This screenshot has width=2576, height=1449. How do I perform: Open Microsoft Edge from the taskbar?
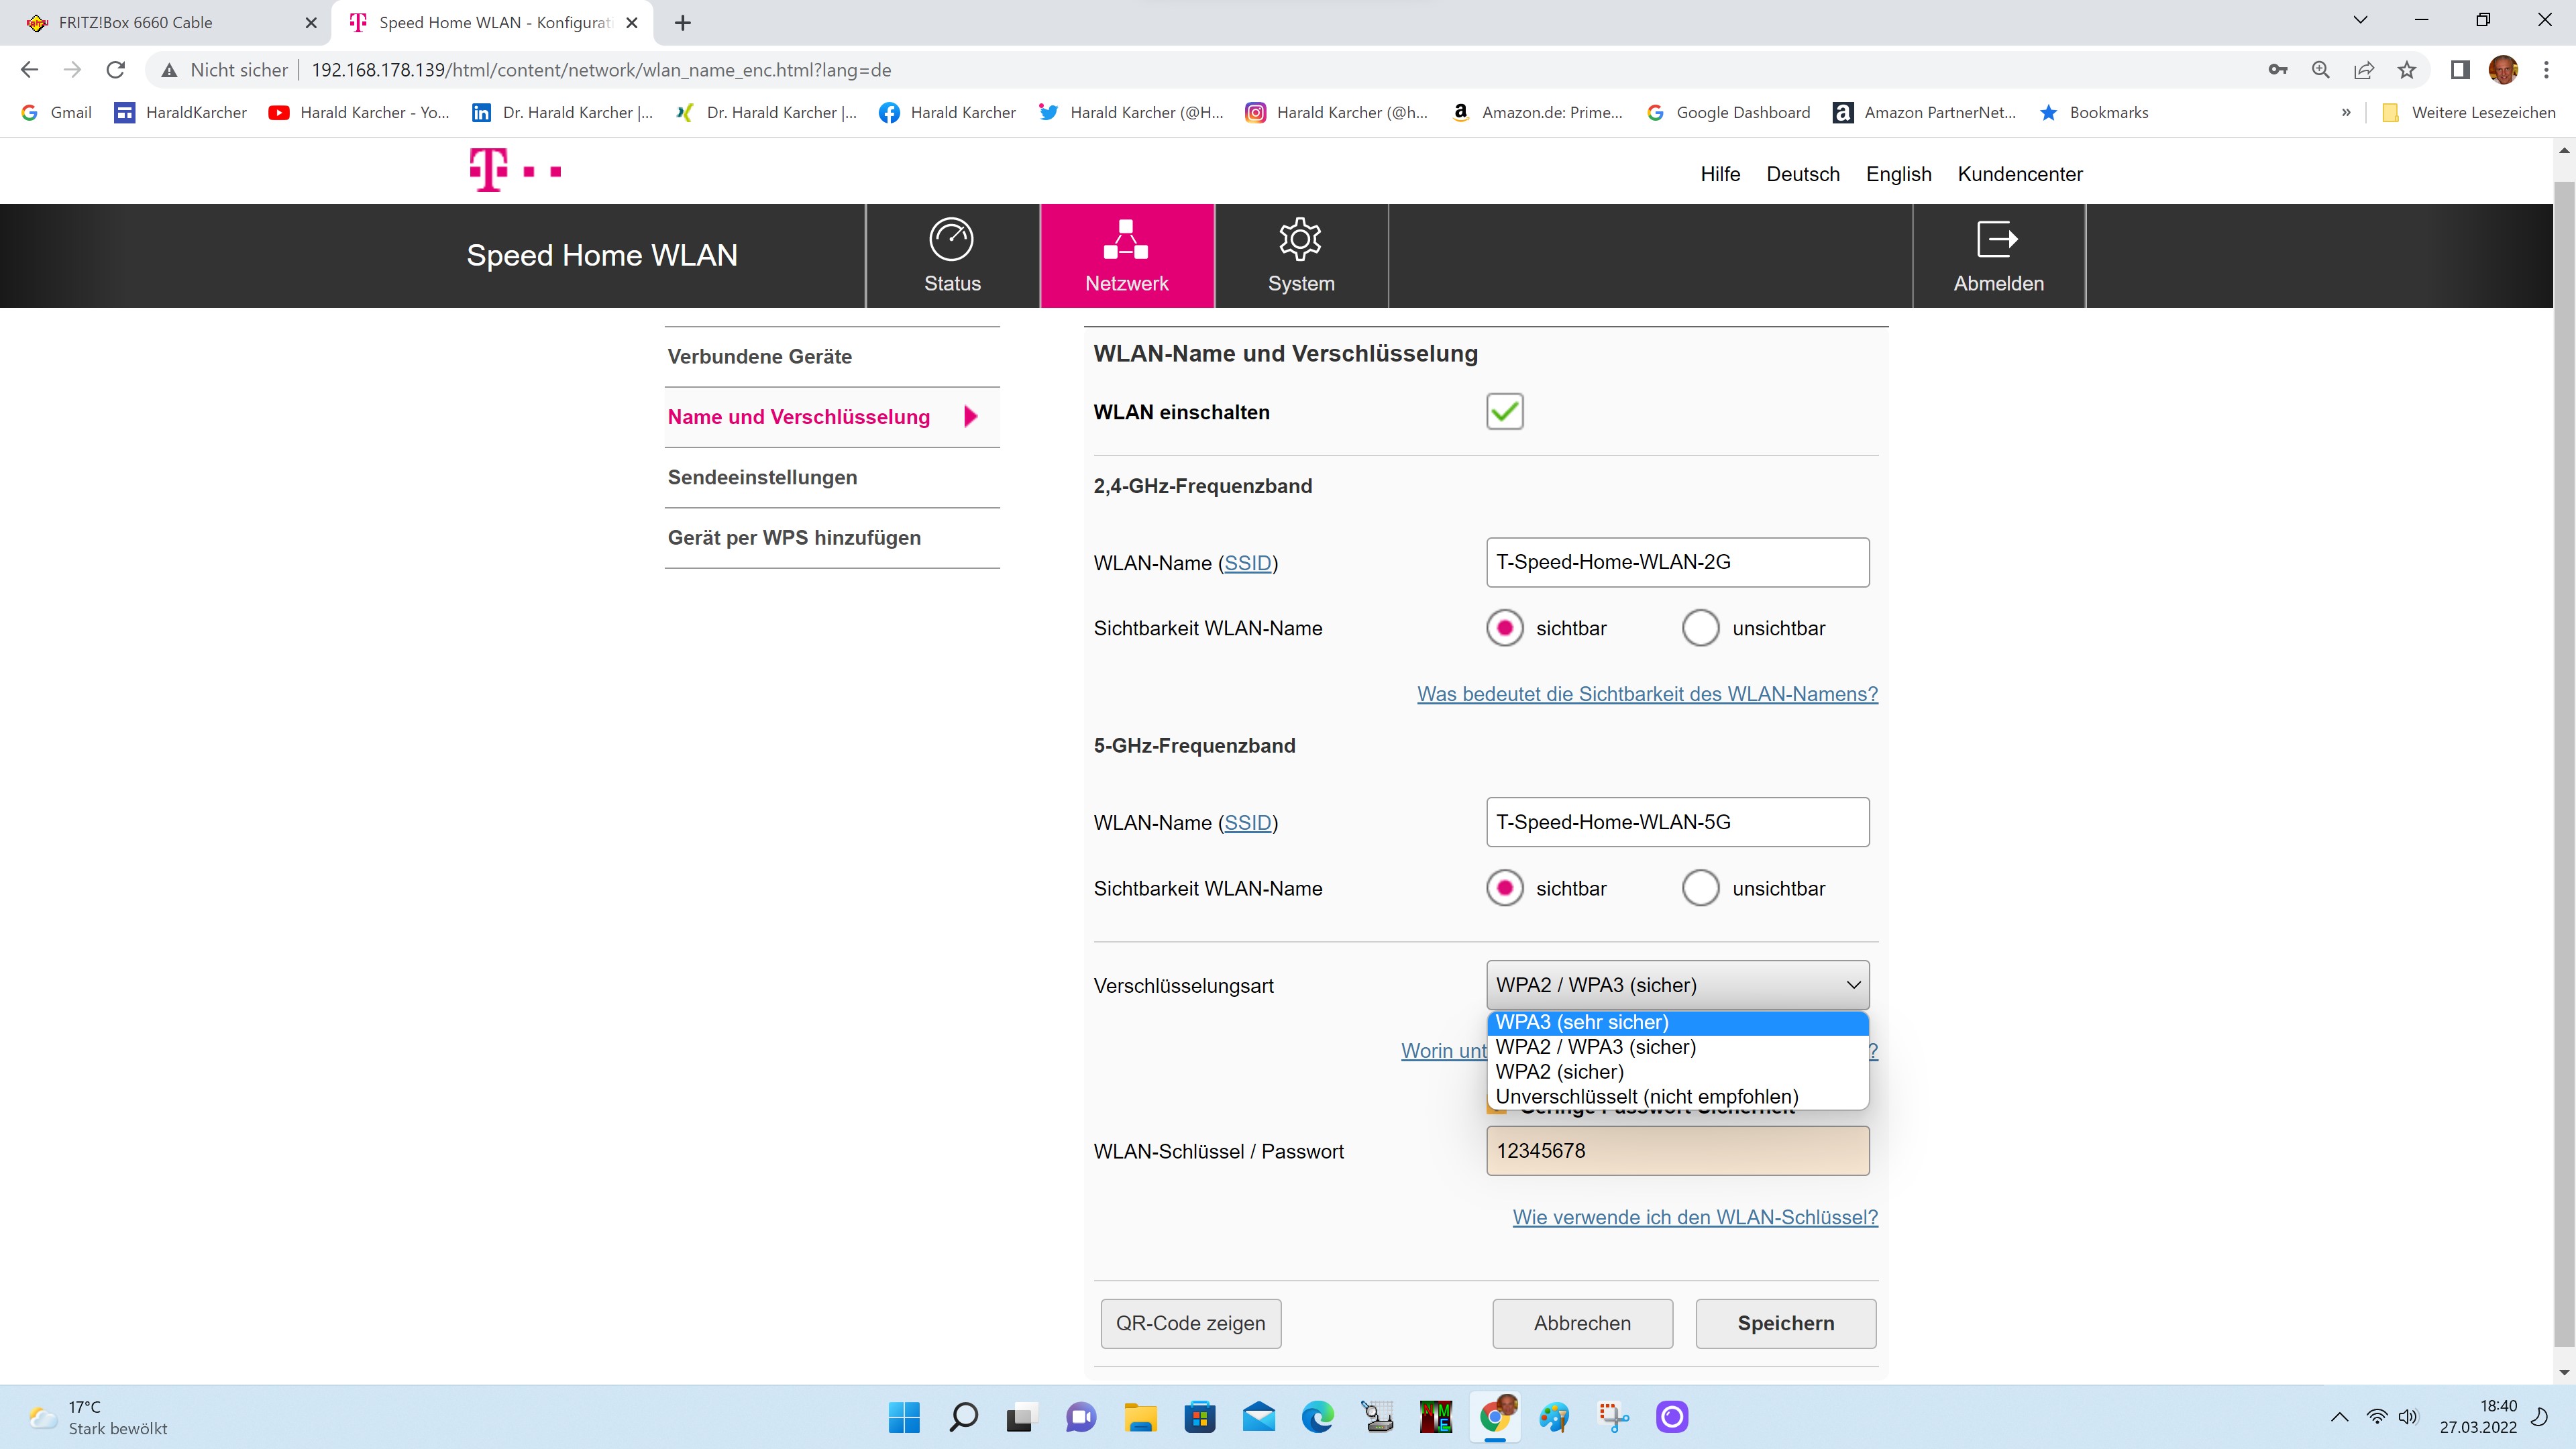(1317, 1417)
